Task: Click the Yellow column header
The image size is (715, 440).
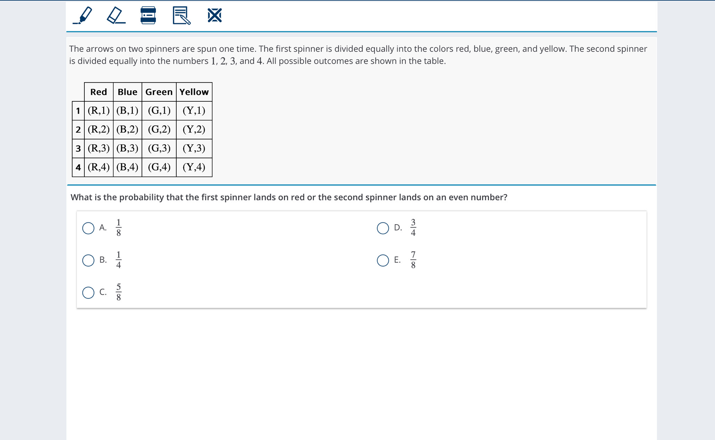Action: coord(194,92)
